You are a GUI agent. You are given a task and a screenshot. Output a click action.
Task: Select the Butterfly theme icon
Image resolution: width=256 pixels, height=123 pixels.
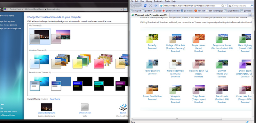pyautogui.click(x=152, y=39)
